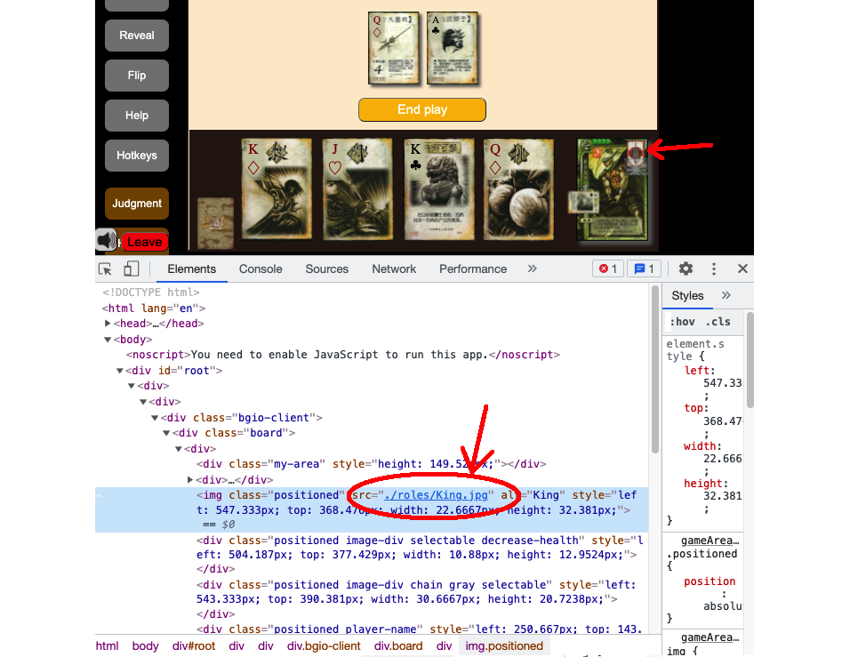Show more DevTools tabs chevron
Screen dimensions: 858x657
pos(532,268)
